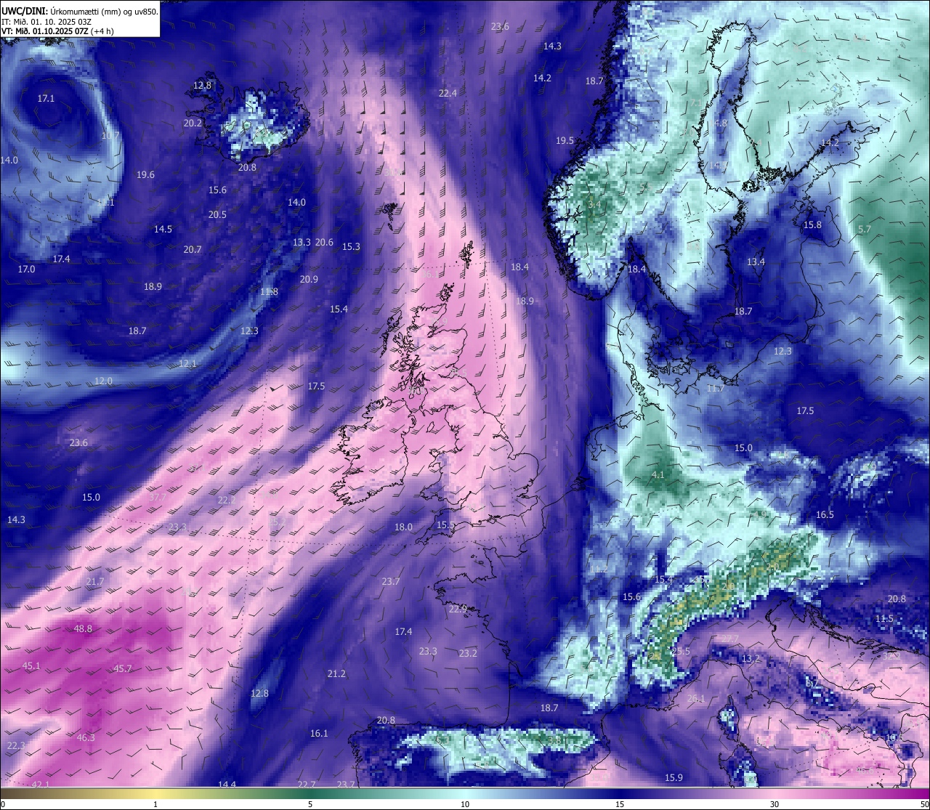
Task: Click the 21.7 value label
Action: (95, 582)
